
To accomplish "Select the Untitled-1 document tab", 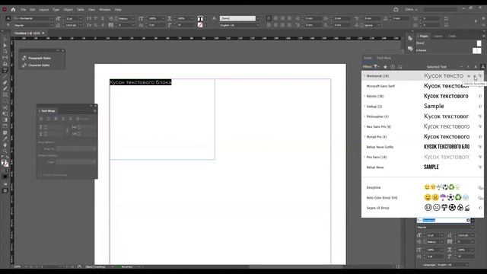I will click(x=27, y=33).
